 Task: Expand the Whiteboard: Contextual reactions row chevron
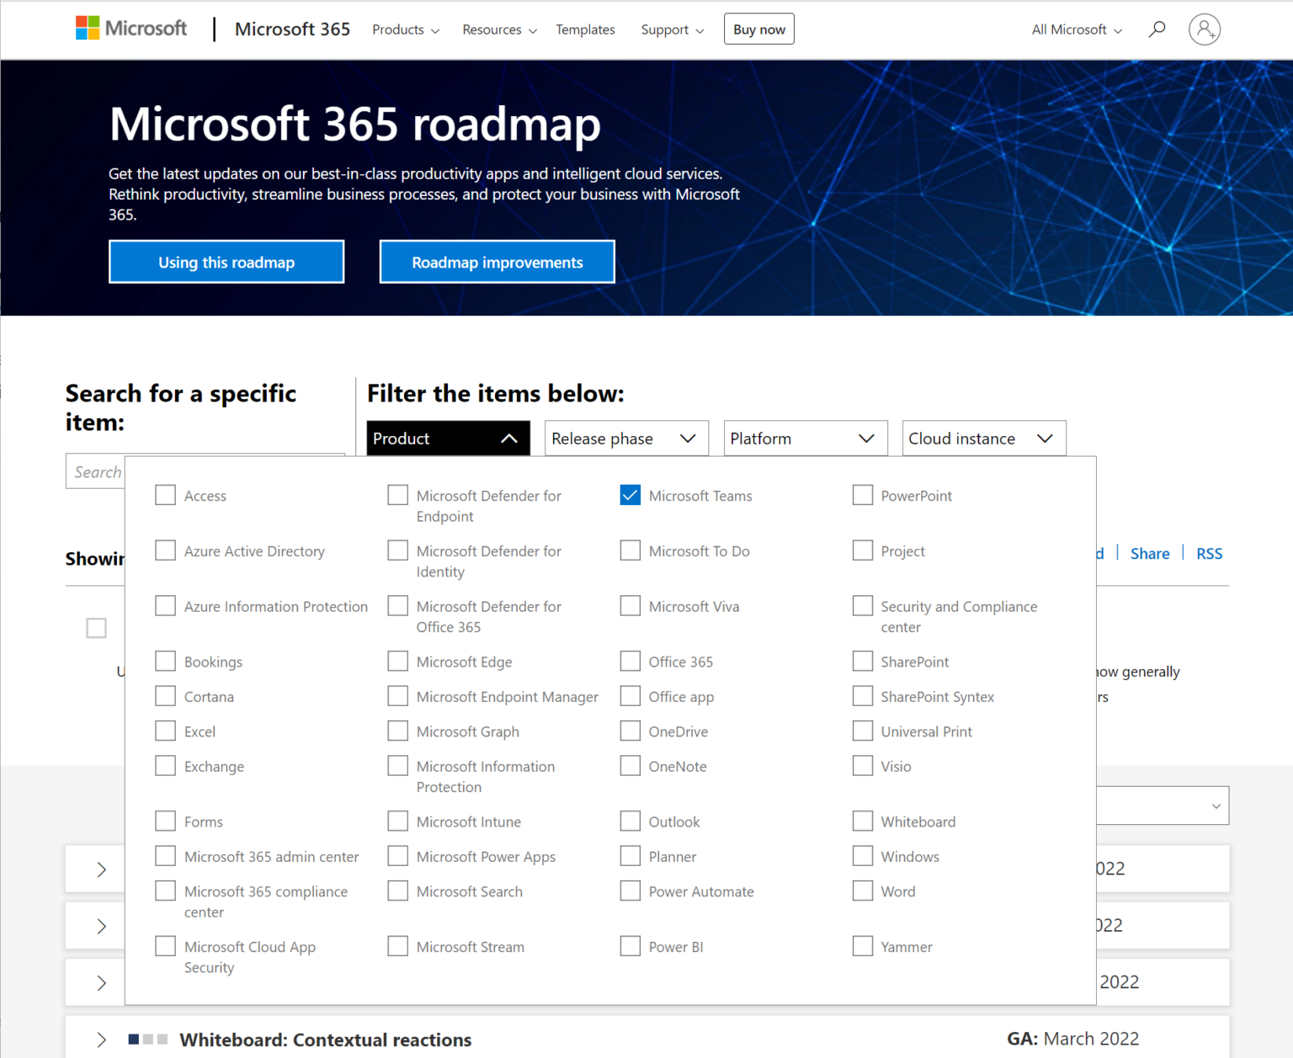[102, 1039]
